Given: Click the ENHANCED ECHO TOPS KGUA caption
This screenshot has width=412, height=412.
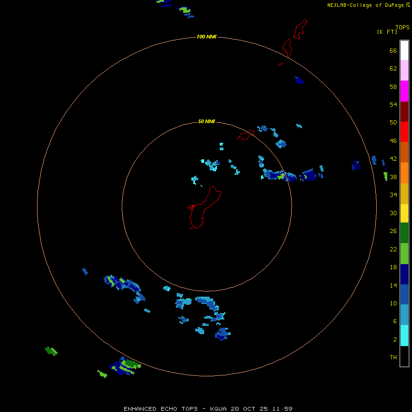Looking at the screenshot, I should pyautogui.click(x=208, y=409).
